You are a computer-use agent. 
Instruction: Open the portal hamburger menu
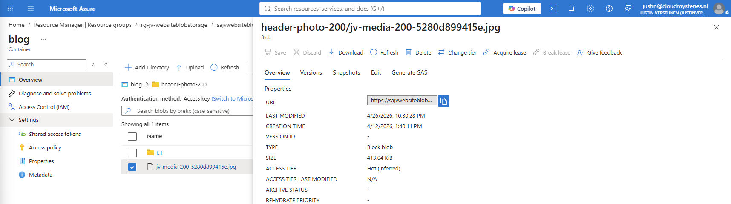[31, 9]
